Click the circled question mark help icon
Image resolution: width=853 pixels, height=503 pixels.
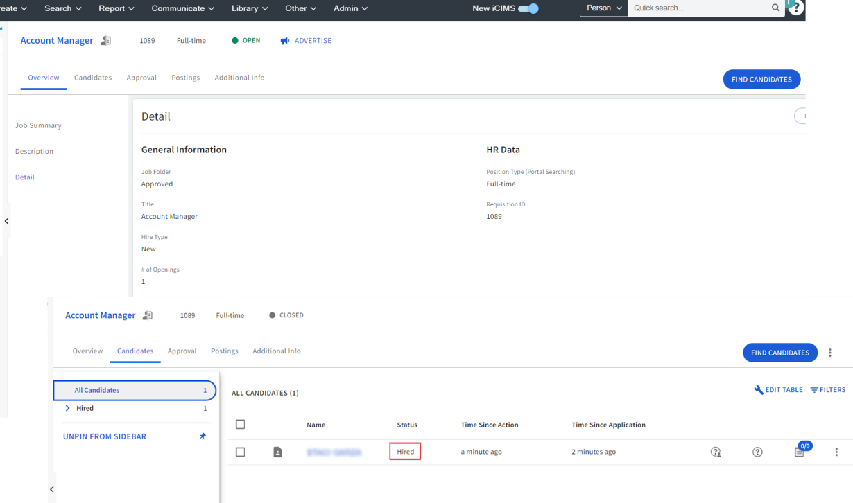coord(757,452)
